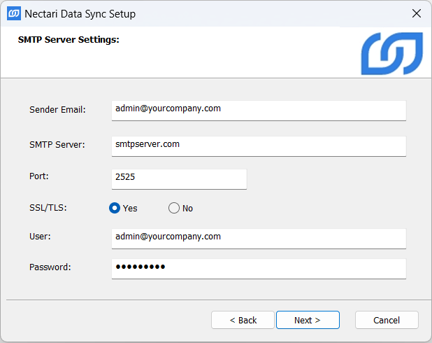
Task: Click the 'Port:' label
Action: click(x=39, y=177)
